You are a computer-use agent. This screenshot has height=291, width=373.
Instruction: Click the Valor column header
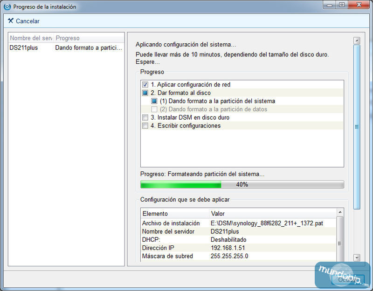(273, 214)
